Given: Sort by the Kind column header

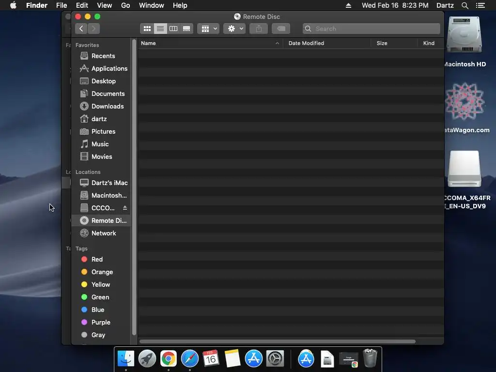Looking at the screenshot, I should (431, 43).
